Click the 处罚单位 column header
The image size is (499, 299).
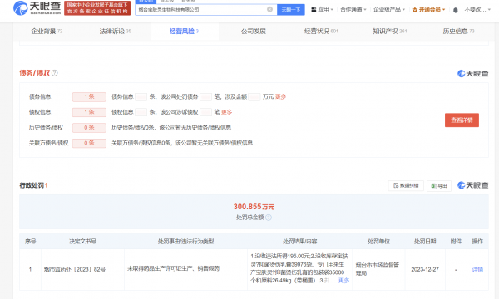pos(378,241)
